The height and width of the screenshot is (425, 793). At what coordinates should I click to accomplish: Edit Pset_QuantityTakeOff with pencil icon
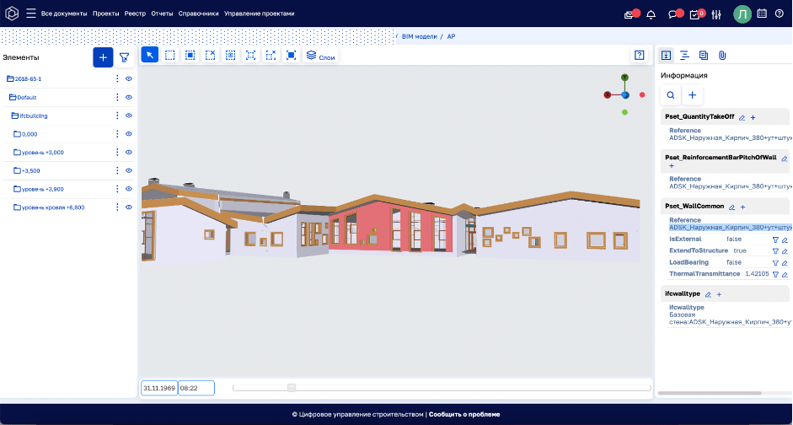(742, 117)
